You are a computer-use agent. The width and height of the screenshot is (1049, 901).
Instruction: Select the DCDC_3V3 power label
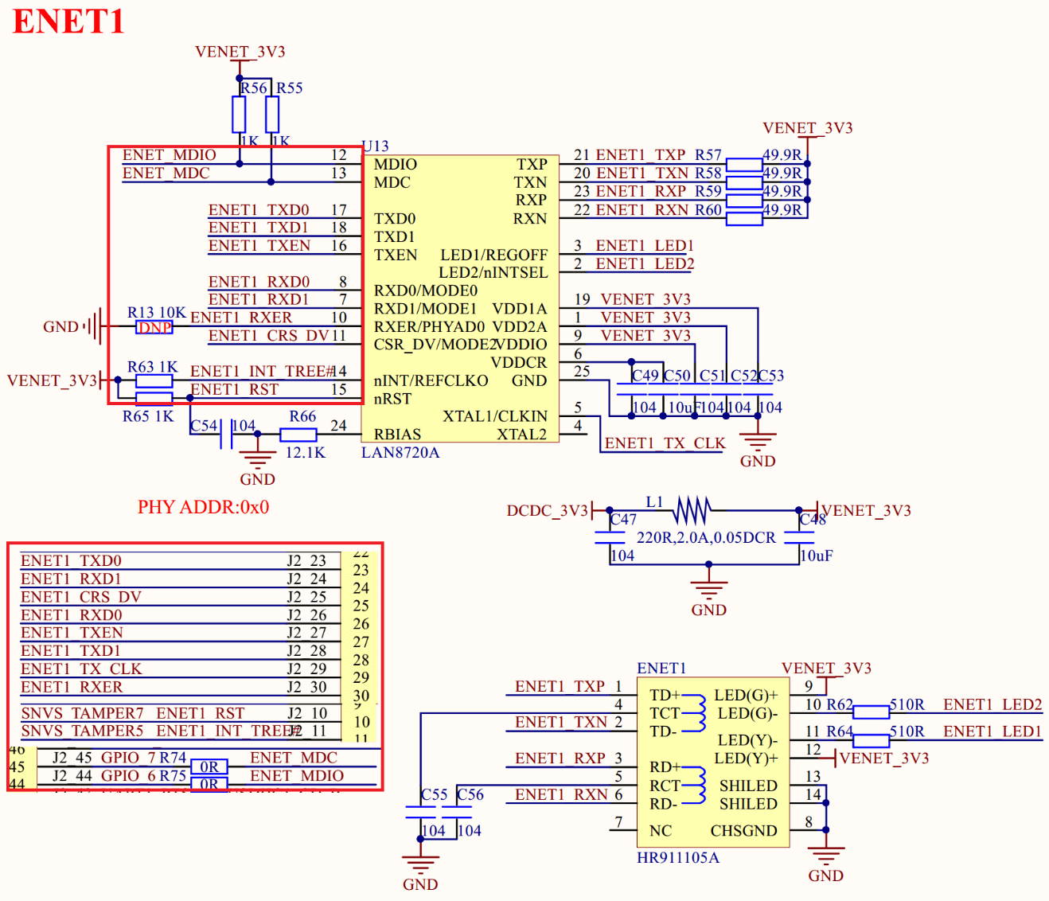click(x=547, y=510)
